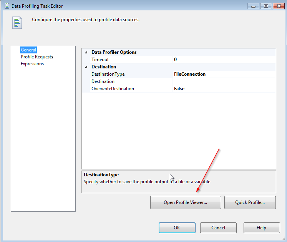Click the profile chart icon beside the description
Screen dimensions: 287x242
(x=17, y=23)
